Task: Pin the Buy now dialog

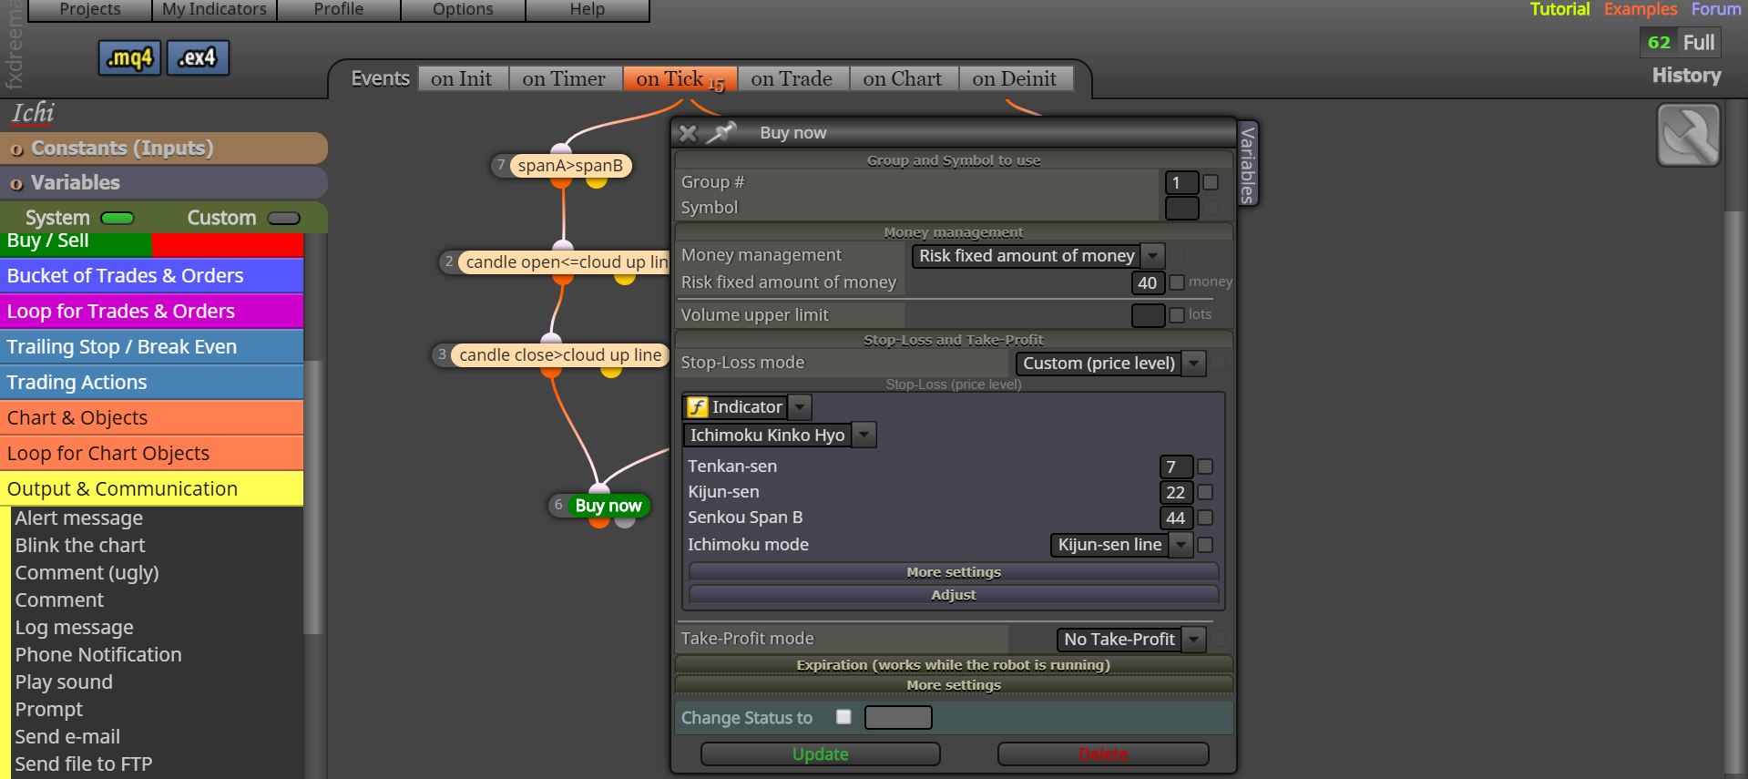Action: 721,133
